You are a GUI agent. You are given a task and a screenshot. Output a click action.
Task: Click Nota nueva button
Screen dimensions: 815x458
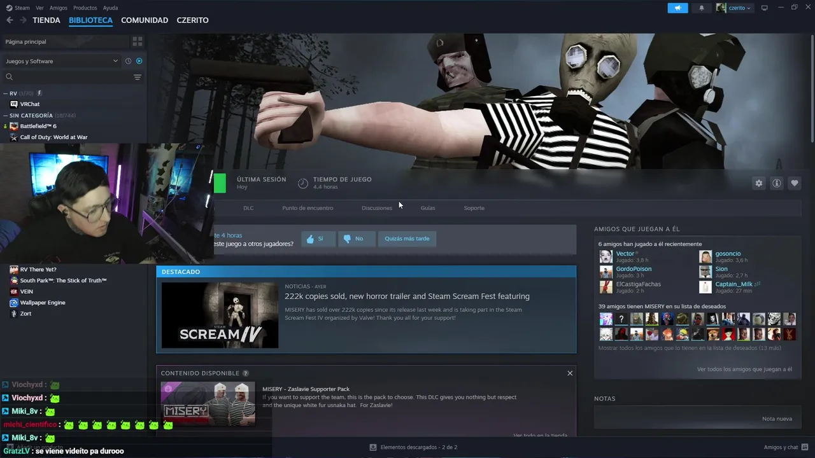[x=777, y=419]
